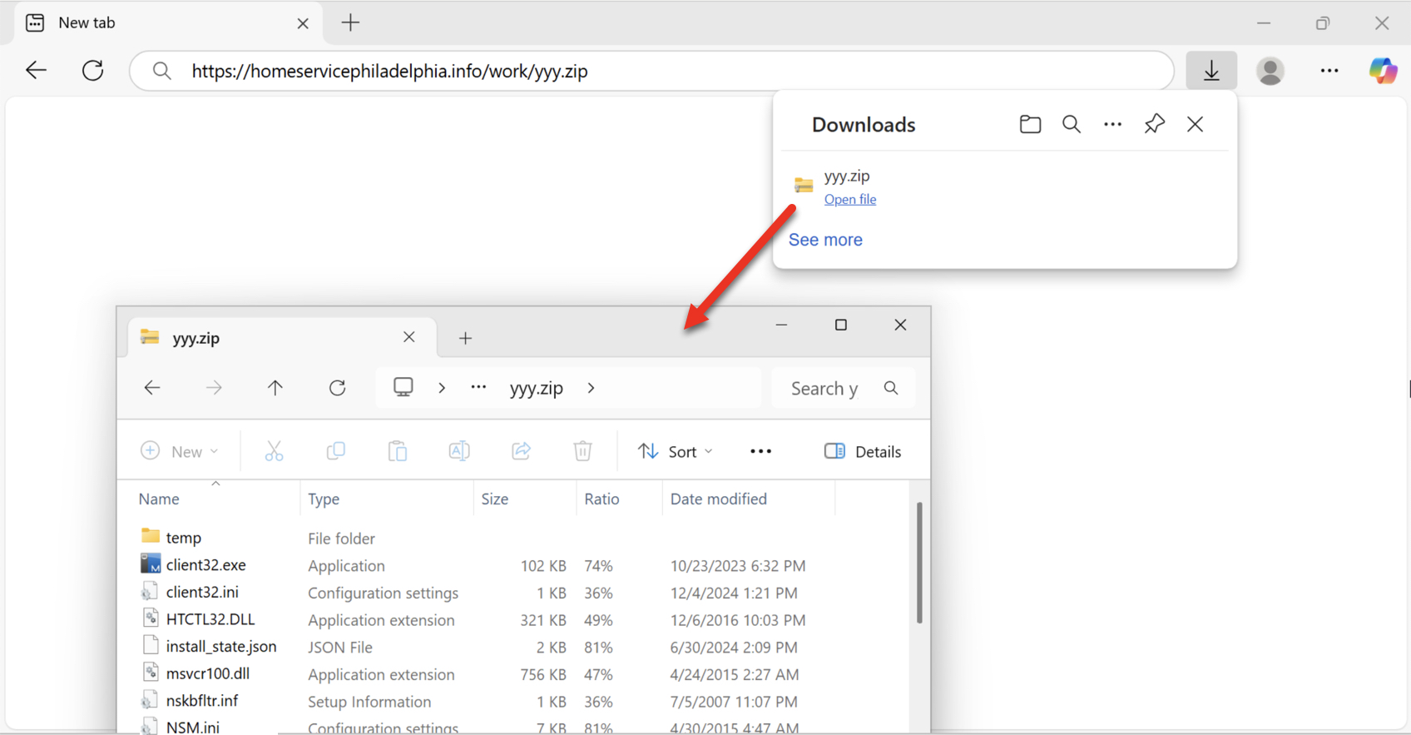The height and width of the screenshot is (735, 1411).
Task: Maximize the File Explorer window
Action: coord(841,325)
